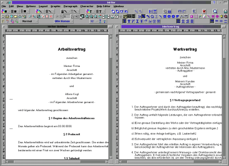
Task: Open search with large magnifying glass icon
Action: pyautogui.click(x=215, y=11)
